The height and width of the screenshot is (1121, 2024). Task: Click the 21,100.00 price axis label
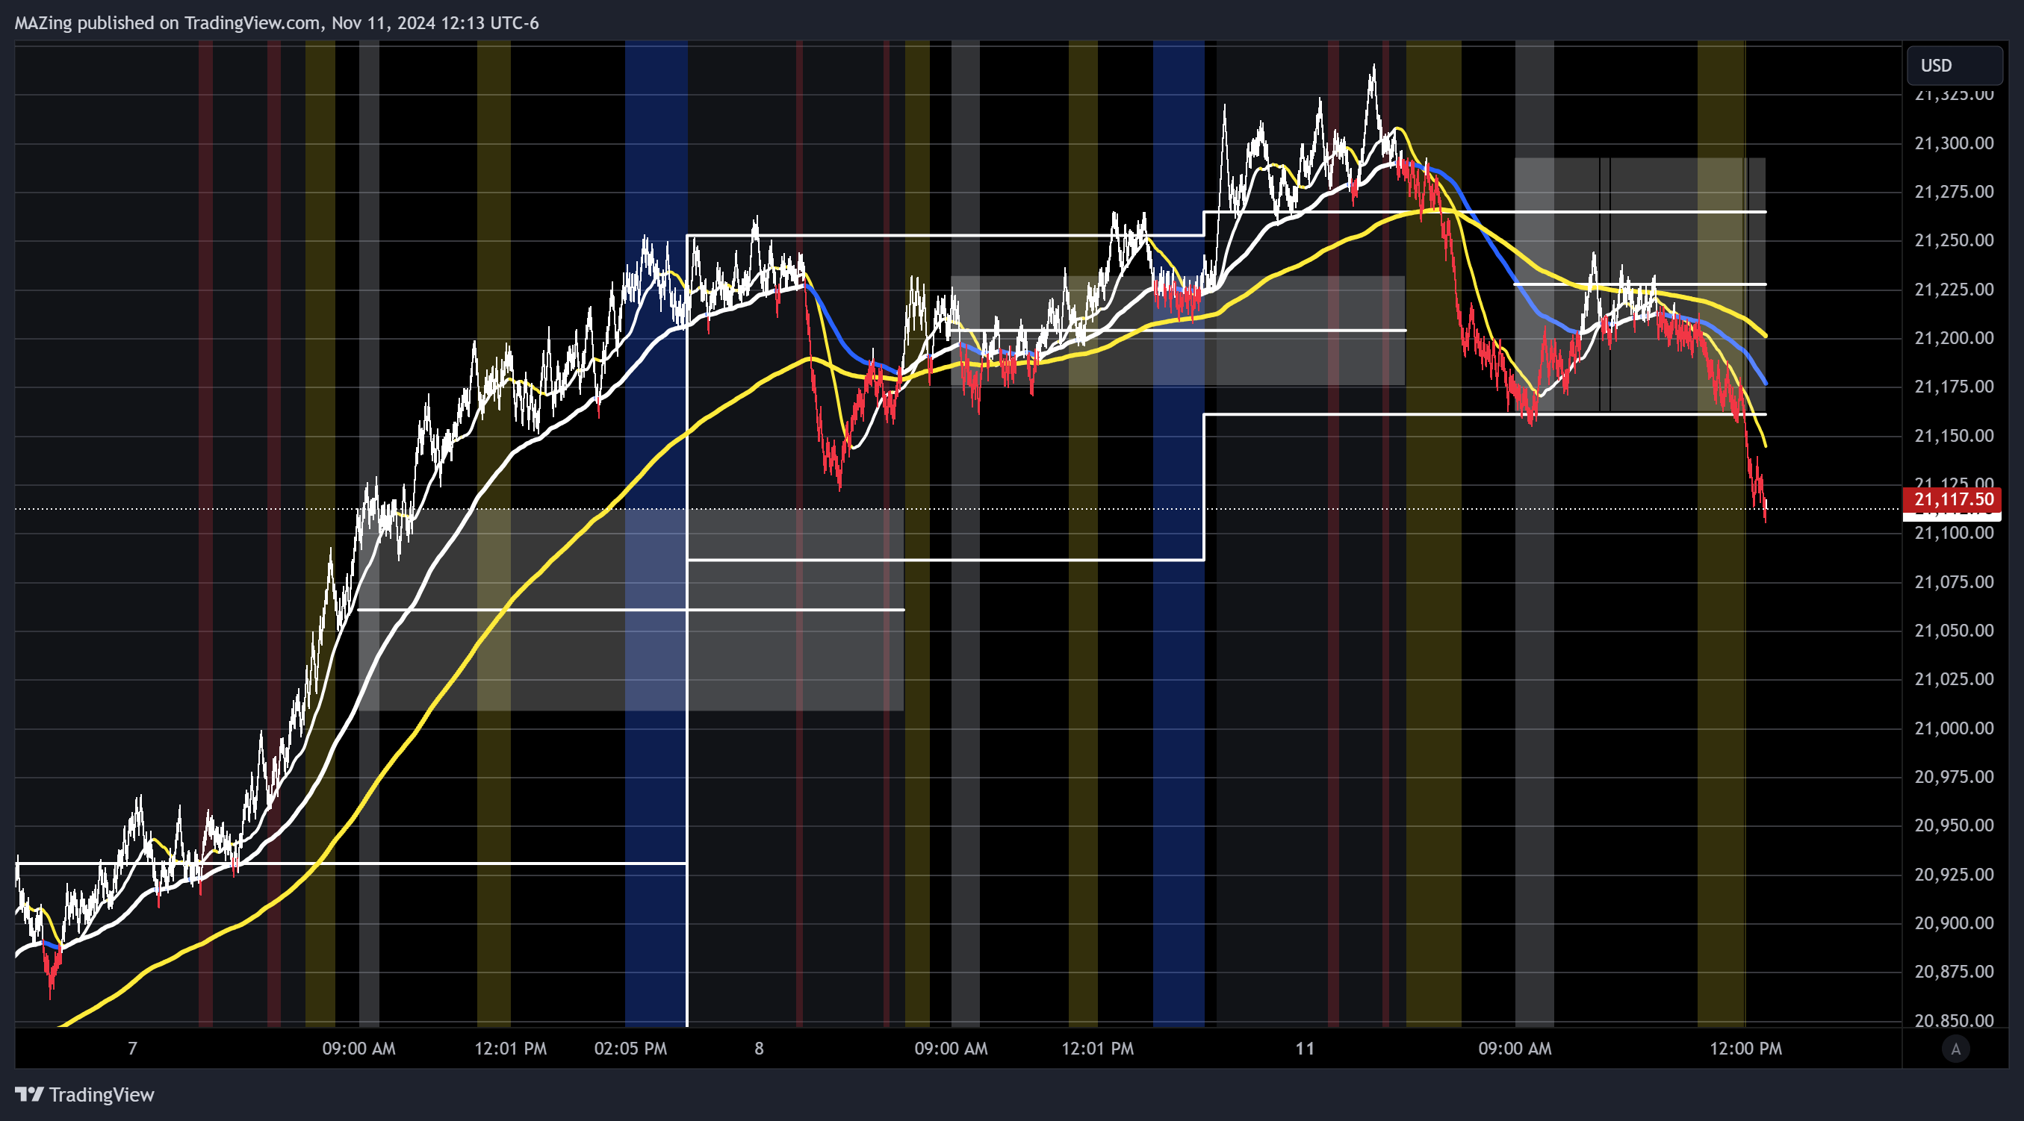pyautogui.click(x=1953, y=533)
